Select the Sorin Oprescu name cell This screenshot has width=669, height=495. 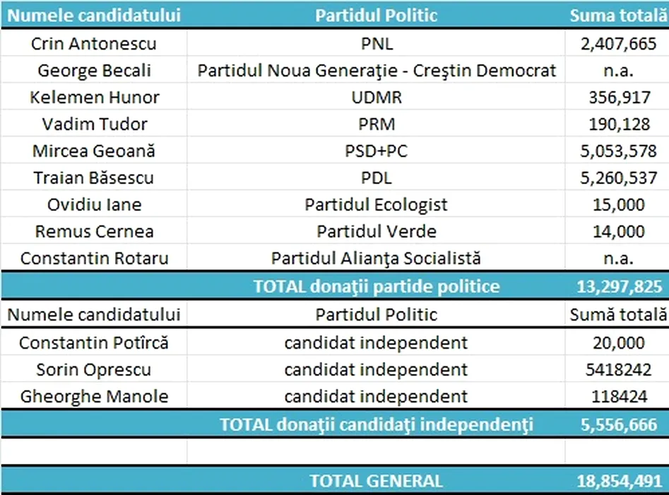94,370
